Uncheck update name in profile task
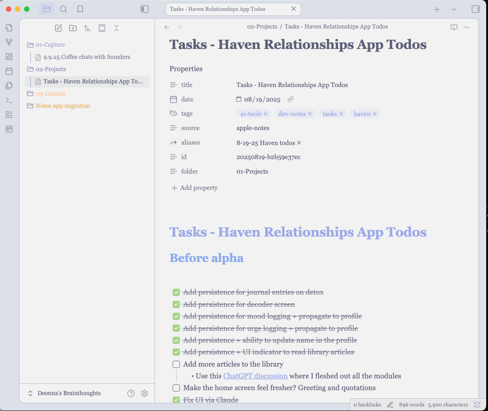 176,340
